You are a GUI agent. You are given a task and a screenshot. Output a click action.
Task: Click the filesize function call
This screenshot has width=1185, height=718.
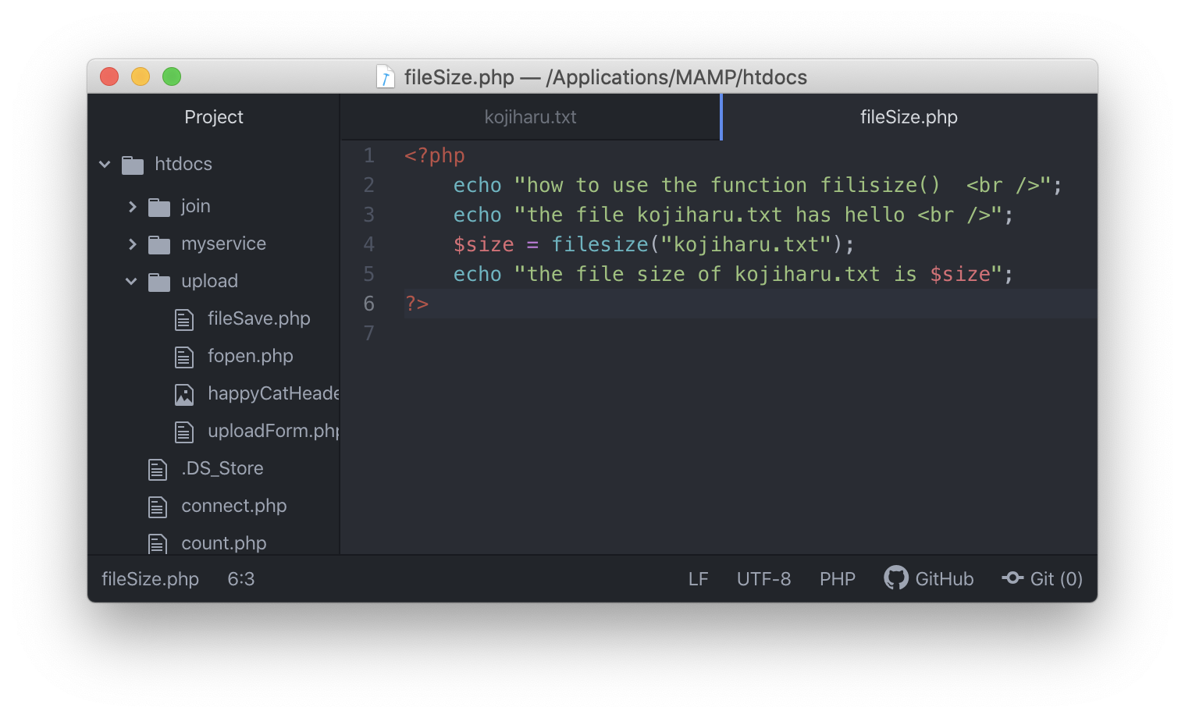coord(600,244)
